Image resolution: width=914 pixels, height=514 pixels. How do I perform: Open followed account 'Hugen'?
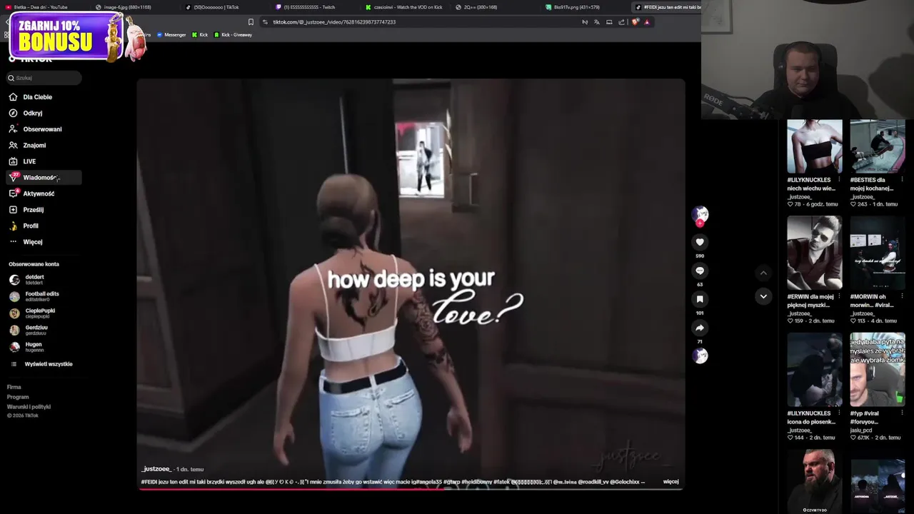pos(33,347)
